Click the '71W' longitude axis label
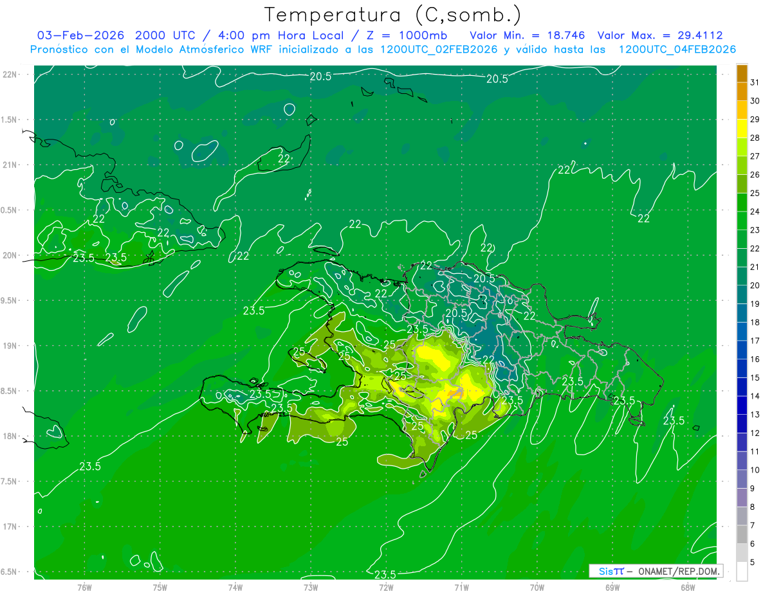 point(461,587)
